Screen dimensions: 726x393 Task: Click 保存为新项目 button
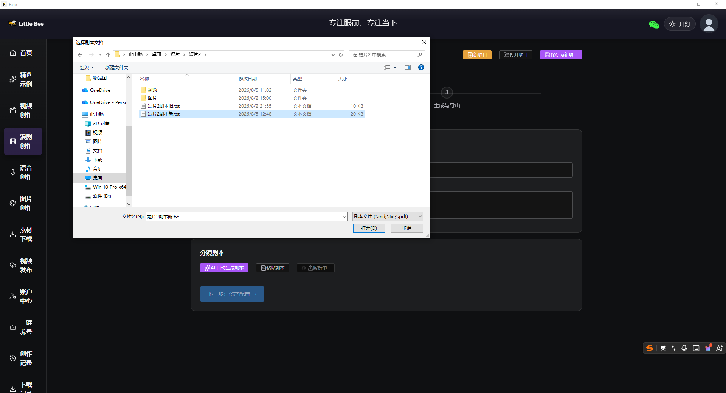click(561, 55)
